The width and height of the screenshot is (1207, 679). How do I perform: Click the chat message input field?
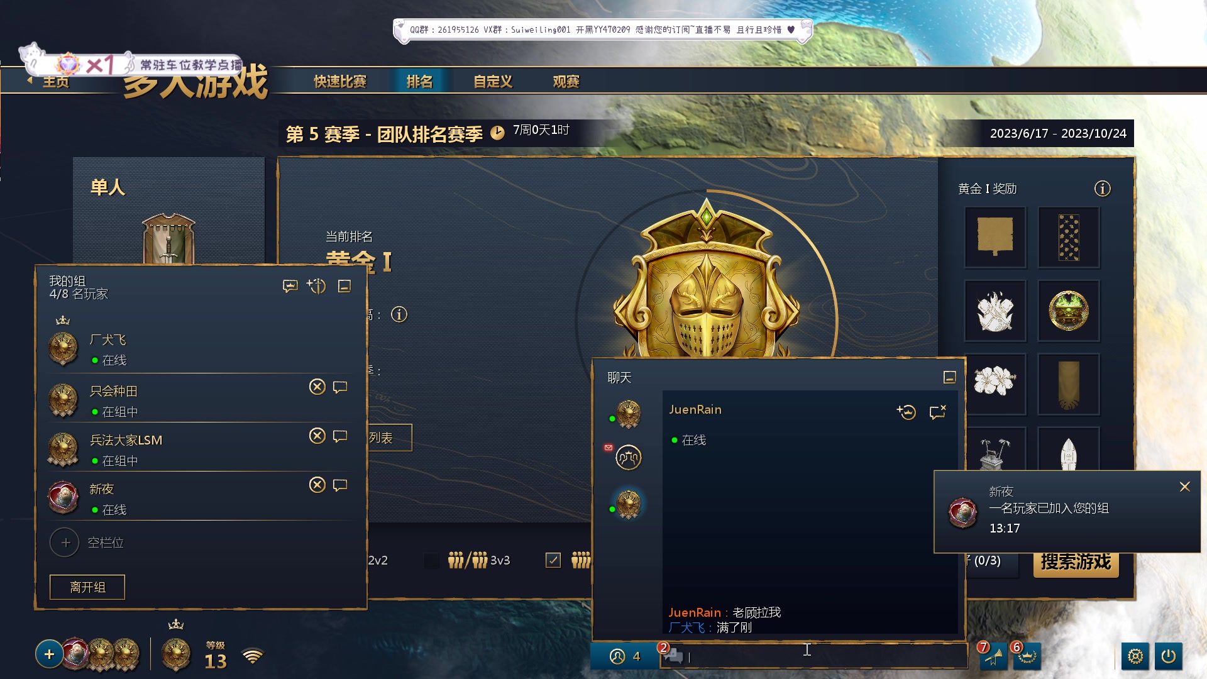813,656
